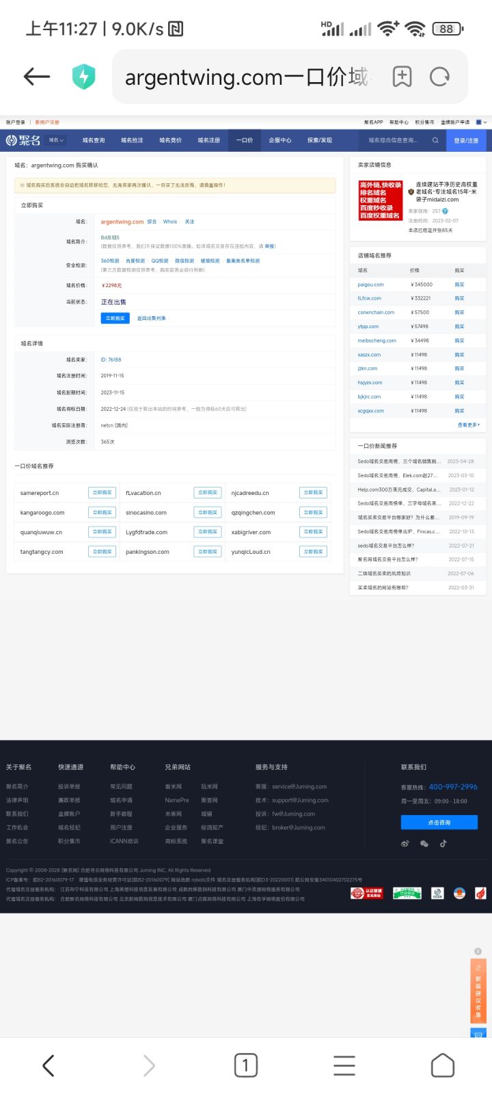The image size is (492, 1094).
Task: Click the red certified-website badge in the footer
Action: (366, 893)
